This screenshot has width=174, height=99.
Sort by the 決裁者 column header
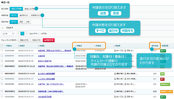(x=117, y=46)
